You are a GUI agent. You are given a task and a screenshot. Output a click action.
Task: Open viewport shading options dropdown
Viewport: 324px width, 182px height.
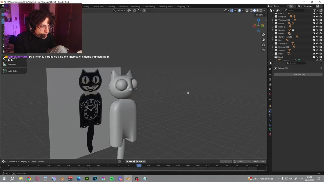pos(264,10)
